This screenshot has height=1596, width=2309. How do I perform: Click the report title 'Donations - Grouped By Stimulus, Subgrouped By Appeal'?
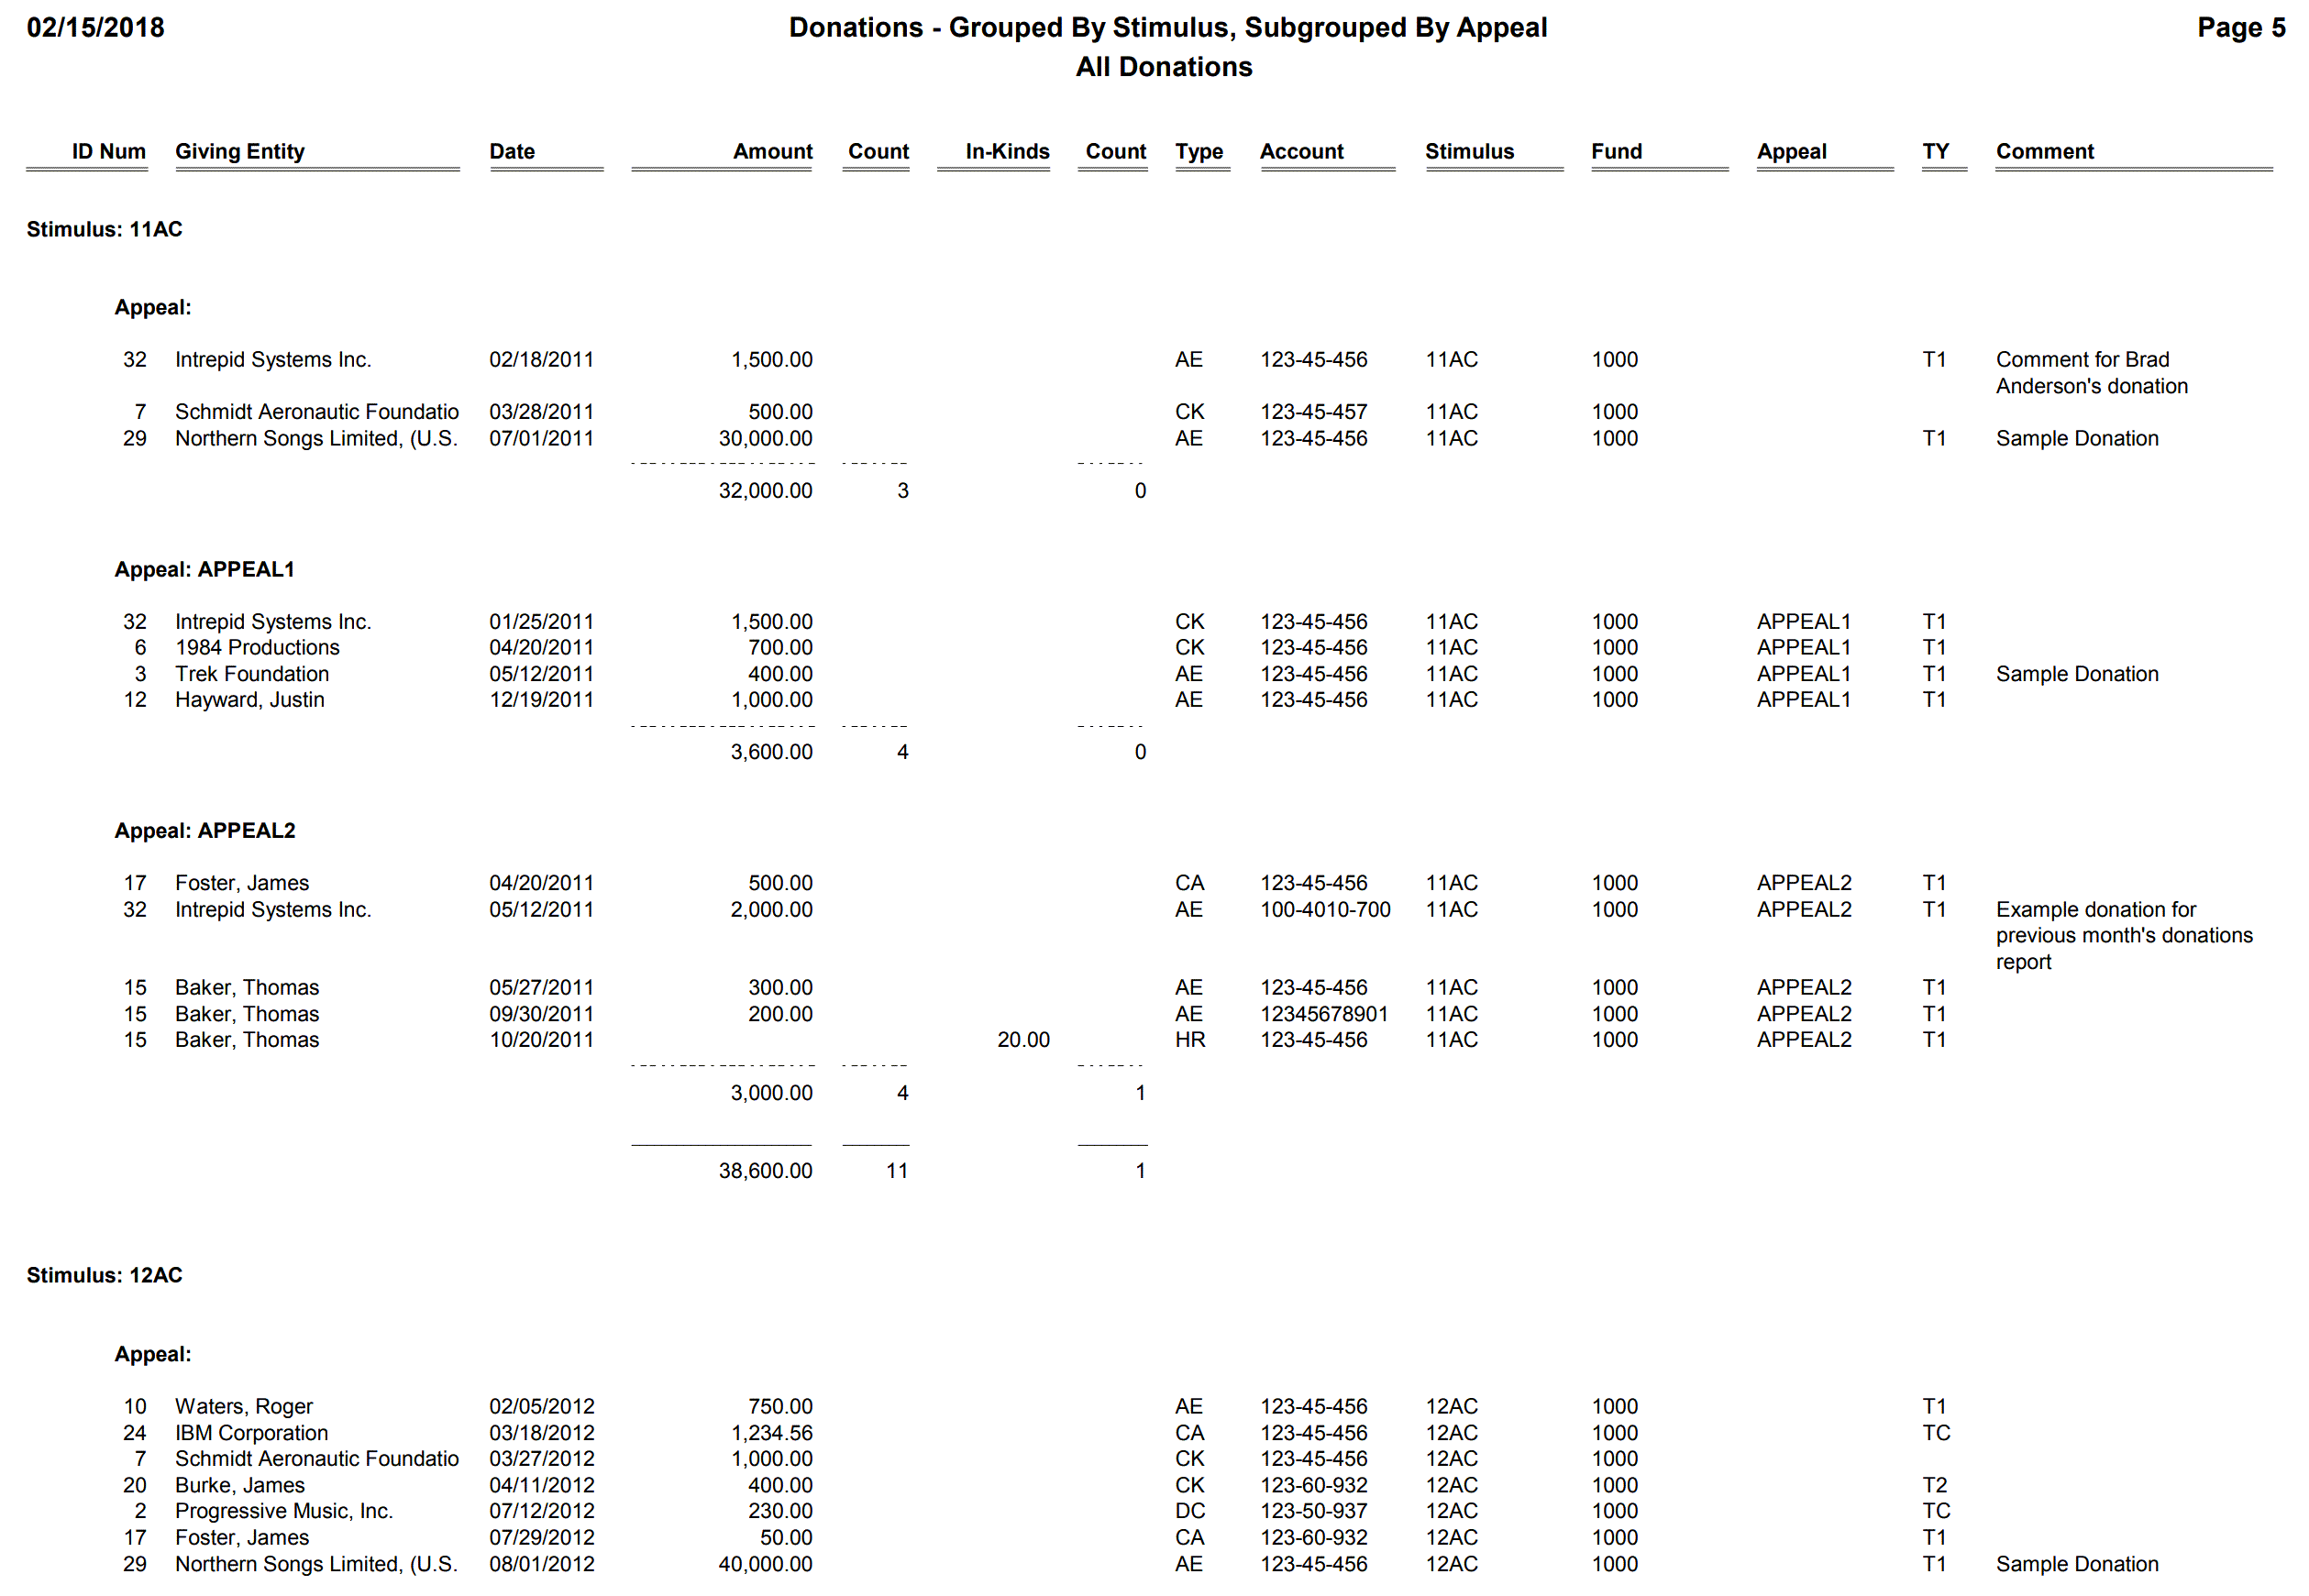(1167, 28)
